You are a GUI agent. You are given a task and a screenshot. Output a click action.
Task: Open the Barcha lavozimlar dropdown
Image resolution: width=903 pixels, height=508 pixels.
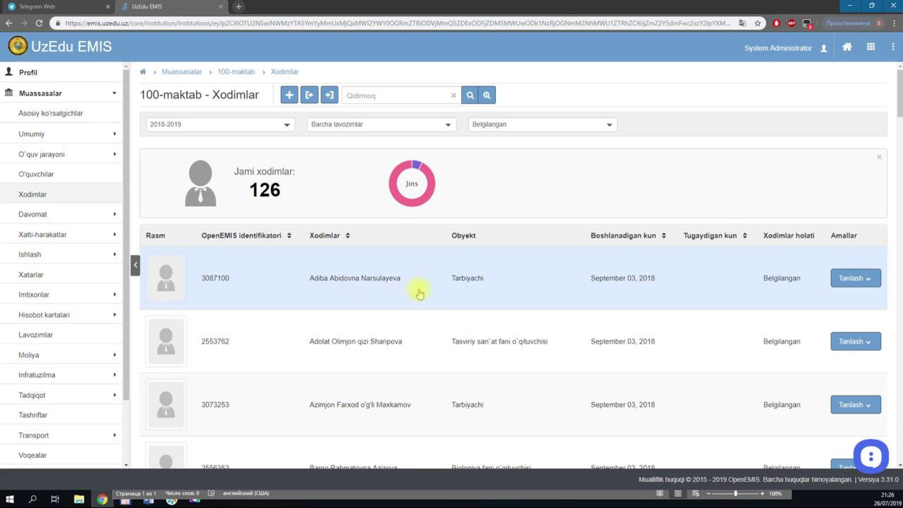381,124
